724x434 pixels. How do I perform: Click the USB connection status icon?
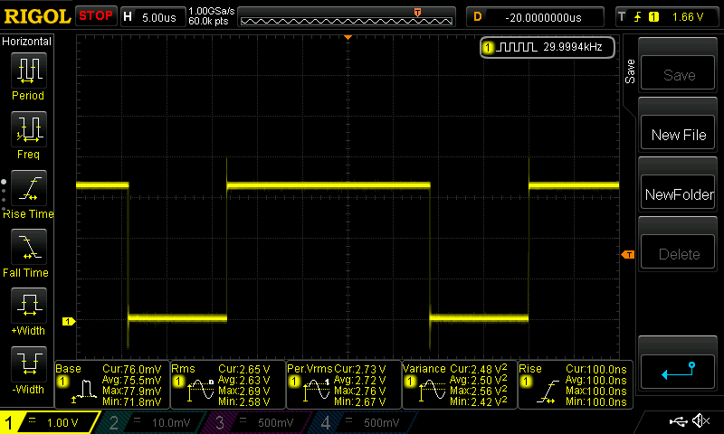click(678, 420)
